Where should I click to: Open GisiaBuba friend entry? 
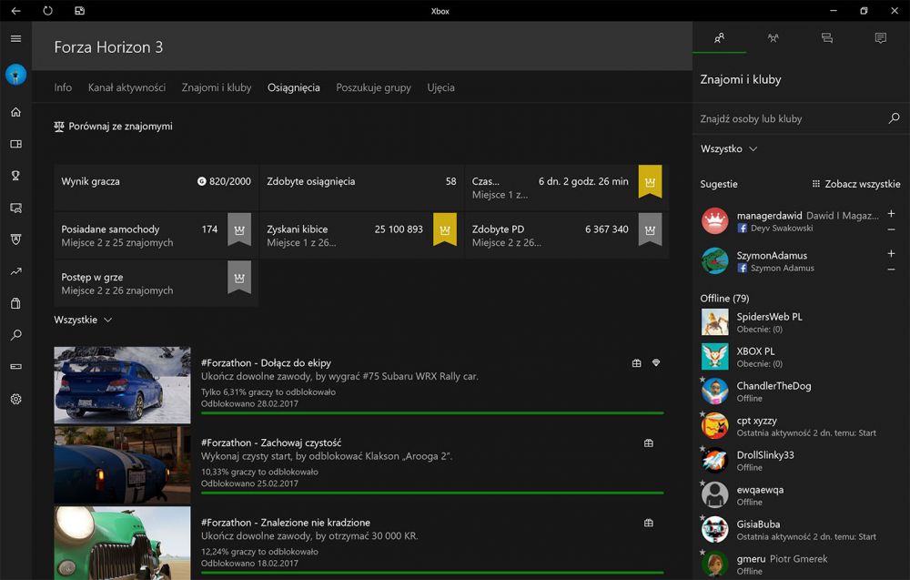801,530
